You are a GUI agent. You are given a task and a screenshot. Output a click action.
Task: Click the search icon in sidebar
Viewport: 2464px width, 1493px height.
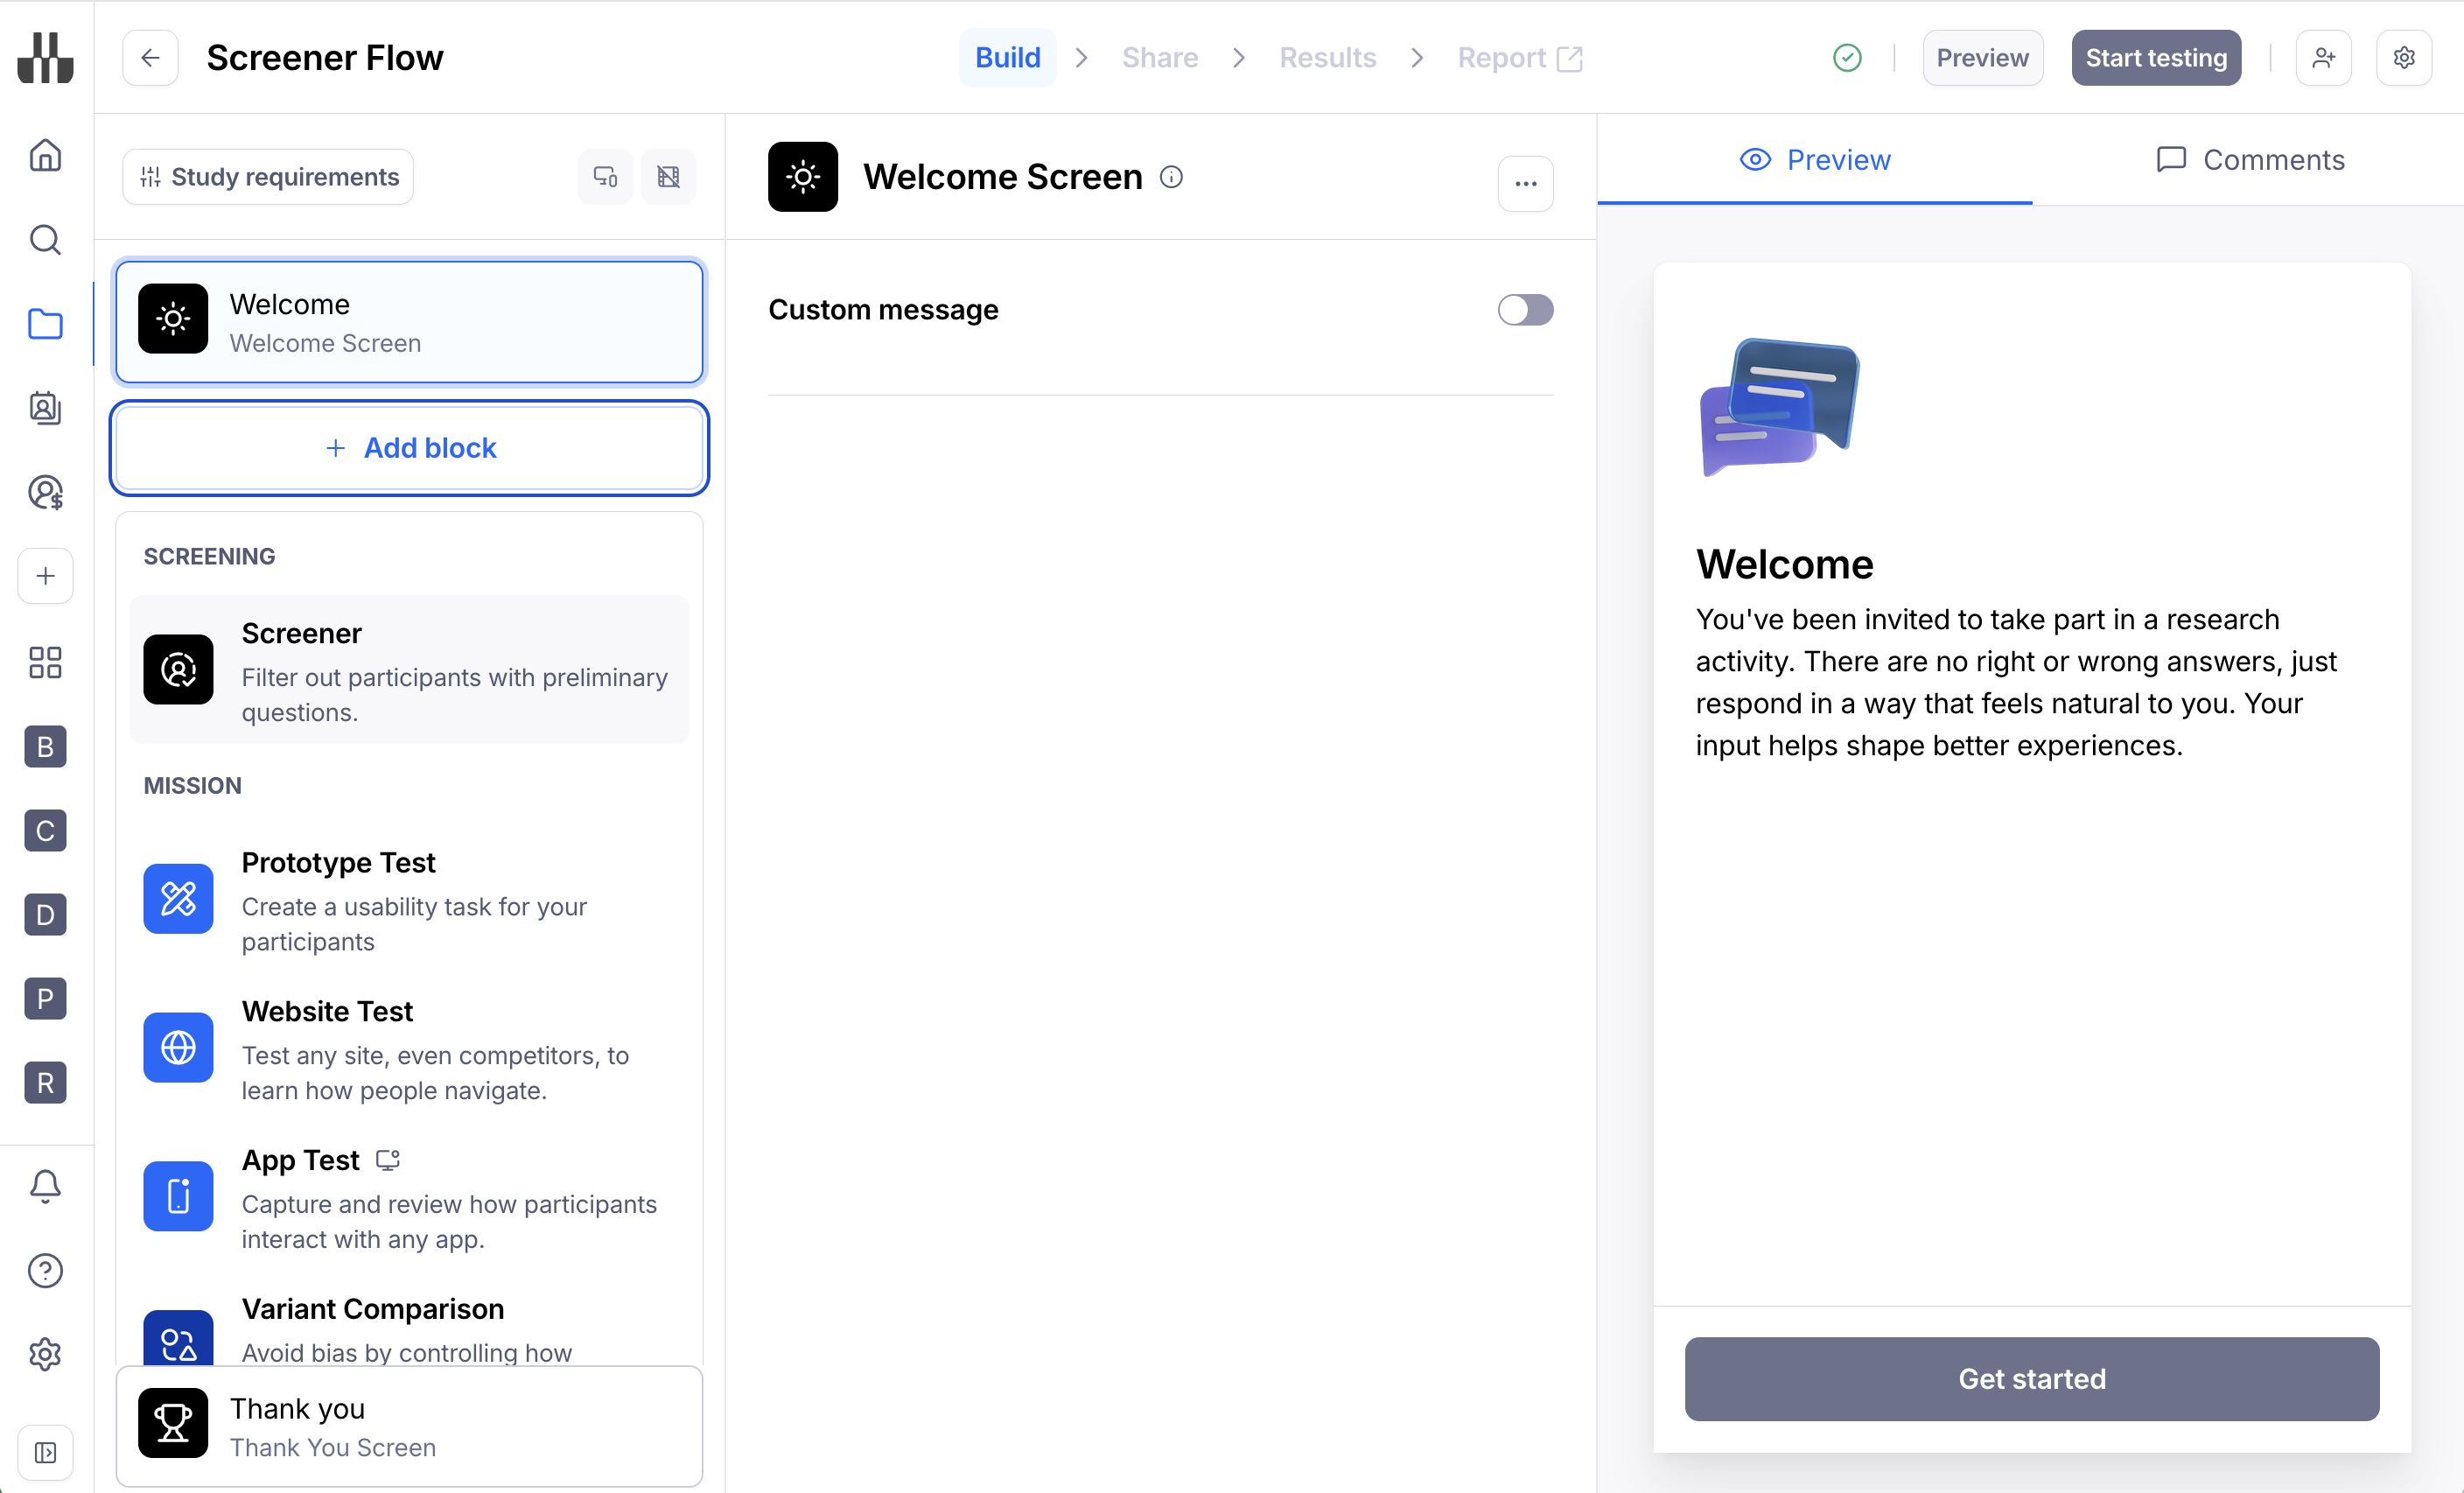coord(45,240)
